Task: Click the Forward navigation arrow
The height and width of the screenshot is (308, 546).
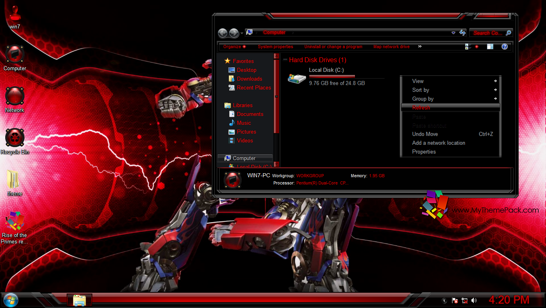Action: tap(234, 33)
